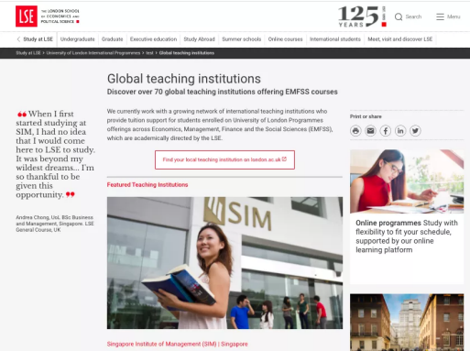The image size is (470, 351).
Task: Share page via email envelope icon
Action: [x=370, y=131]
